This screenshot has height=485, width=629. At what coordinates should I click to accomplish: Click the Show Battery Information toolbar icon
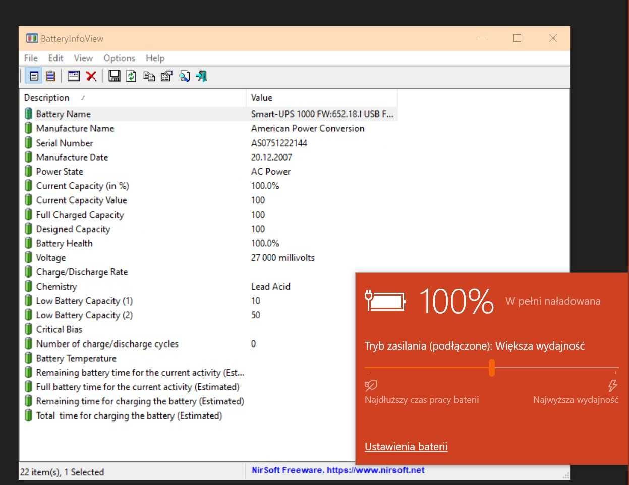coord(34,76)
